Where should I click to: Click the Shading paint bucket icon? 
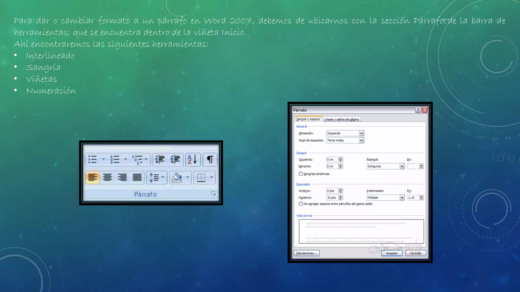177,177
